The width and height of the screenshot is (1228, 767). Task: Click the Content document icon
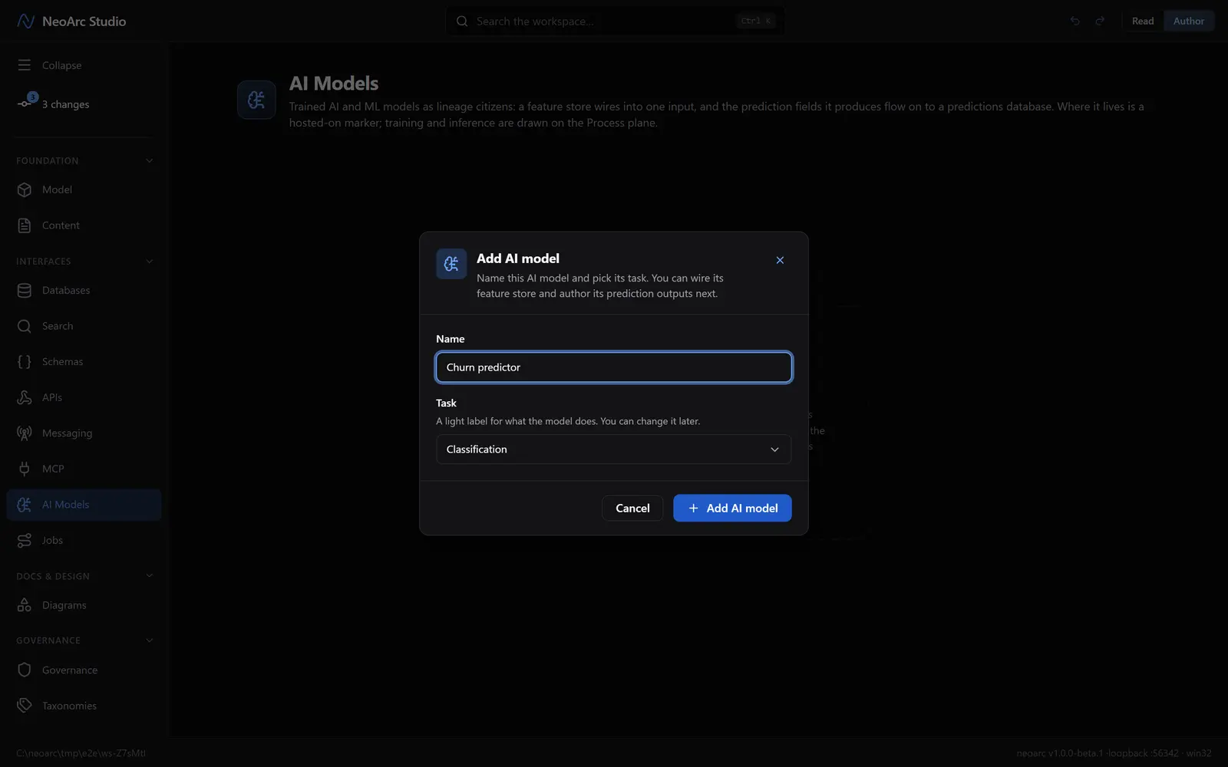pyautogui.click(x=25, y=225)
